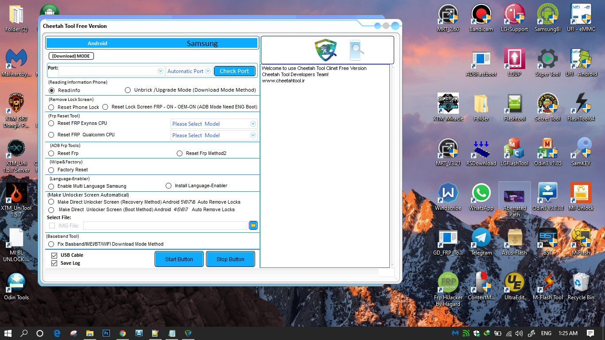Switch to the Android tab
Viewport: 605px width, 340px height.
[x=97, y=43]
